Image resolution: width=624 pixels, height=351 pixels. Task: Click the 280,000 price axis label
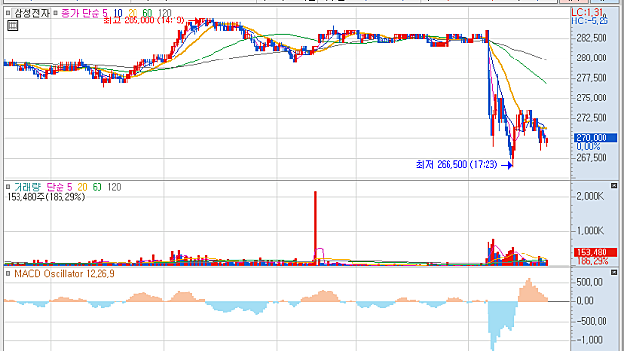coord(592,58)
